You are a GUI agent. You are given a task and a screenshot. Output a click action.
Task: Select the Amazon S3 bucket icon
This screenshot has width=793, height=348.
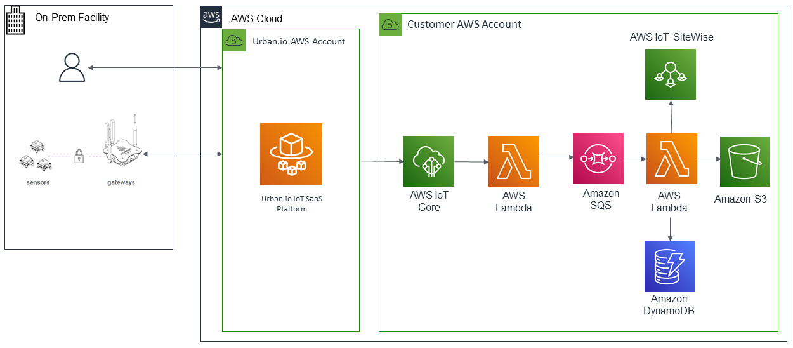click(x=745, y=161)
